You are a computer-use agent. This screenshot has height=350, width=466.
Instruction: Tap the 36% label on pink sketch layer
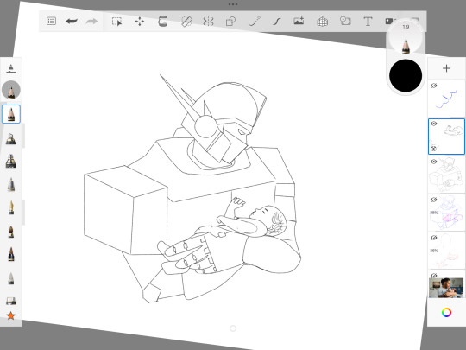434,251
